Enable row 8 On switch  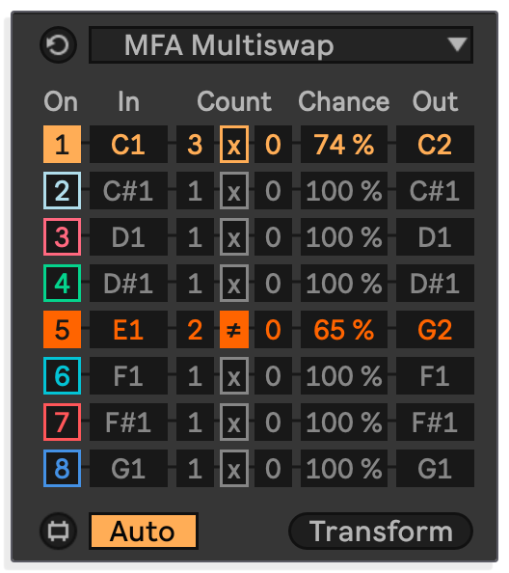click(62, 468)
